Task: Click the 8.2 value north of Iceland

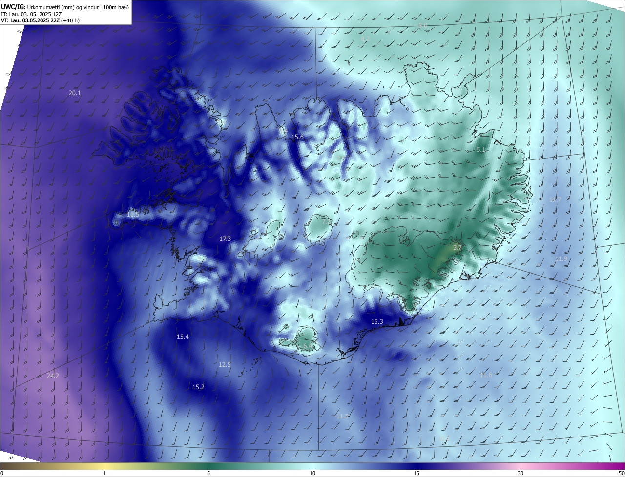Action: [x=365, y=38]
